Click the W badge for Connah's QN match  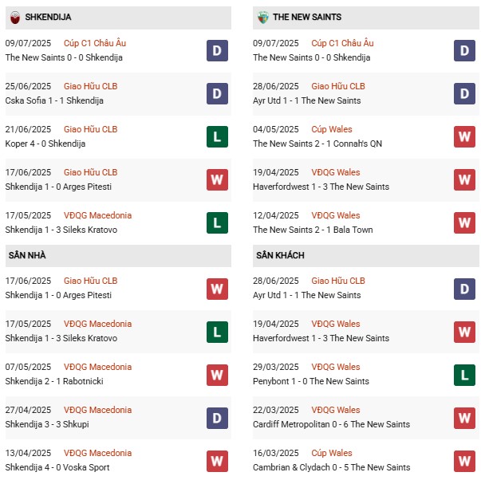pyautogui.click(x=464, y=137)
